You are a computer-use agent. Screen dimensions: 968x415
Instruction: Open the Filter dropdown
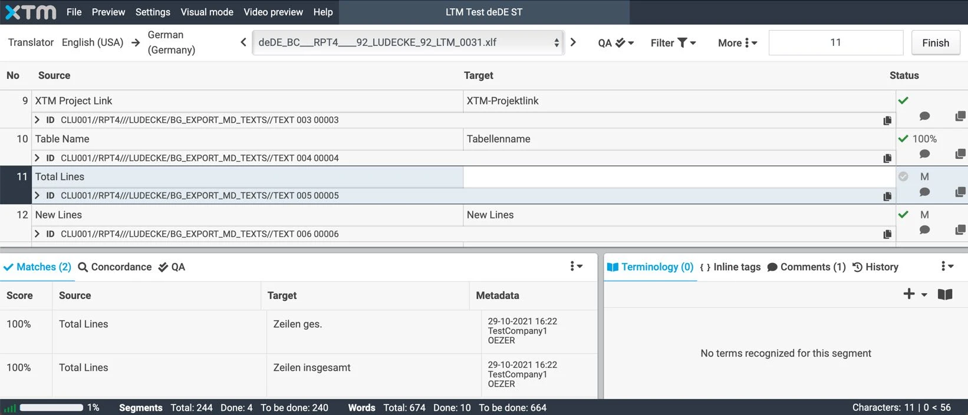pos(673,42)
